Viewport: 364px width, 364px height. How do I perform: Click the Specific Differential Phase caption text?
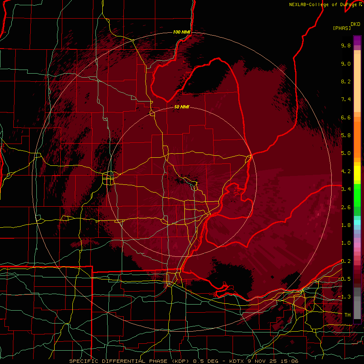click(184, 361)
